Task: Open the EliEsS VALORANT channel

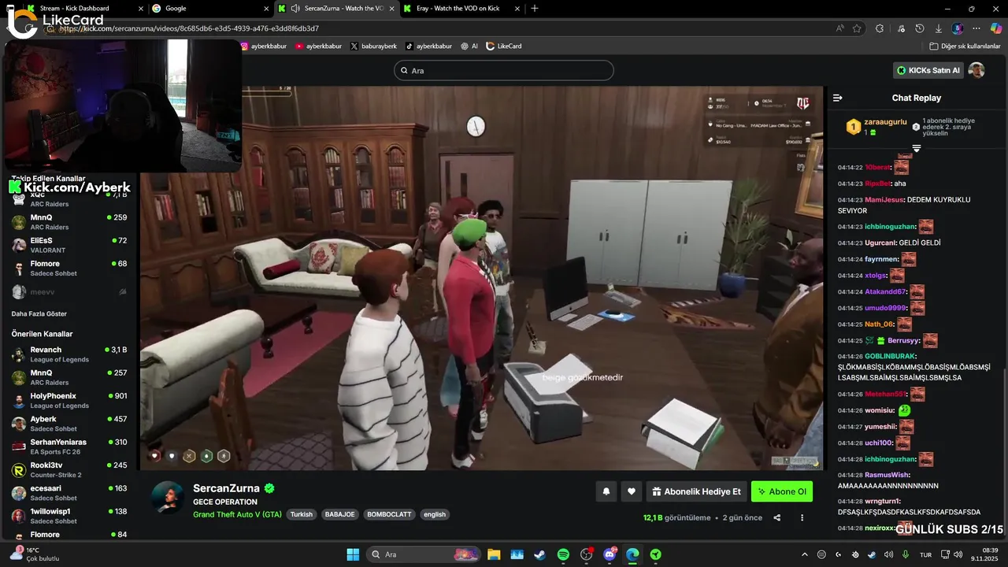Action: (x=69, y=245)
